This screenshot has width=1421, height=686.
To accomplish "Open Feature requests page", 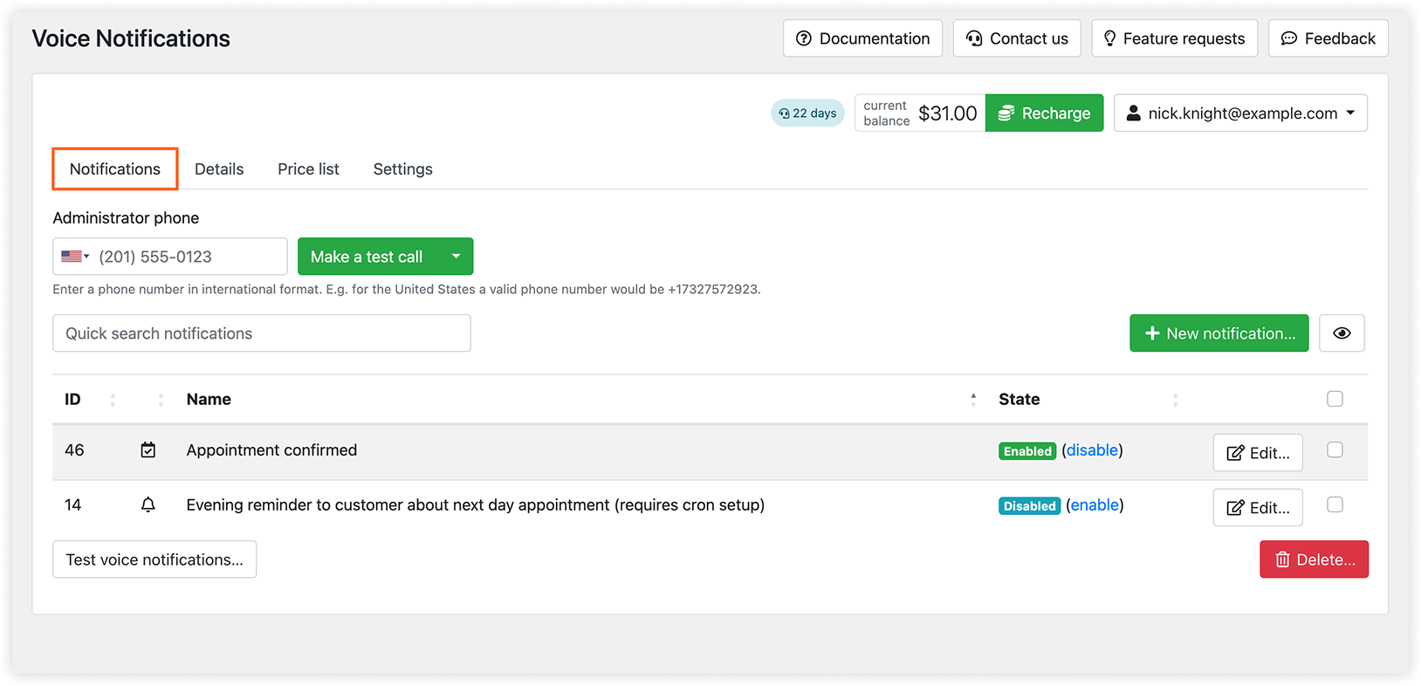I will click(1174, 38).
